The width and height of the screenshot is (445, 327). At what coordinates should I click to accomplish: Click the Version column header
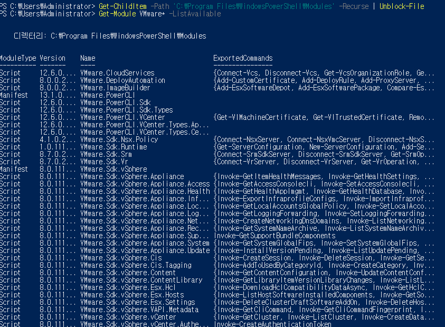[x=52, y=58]
